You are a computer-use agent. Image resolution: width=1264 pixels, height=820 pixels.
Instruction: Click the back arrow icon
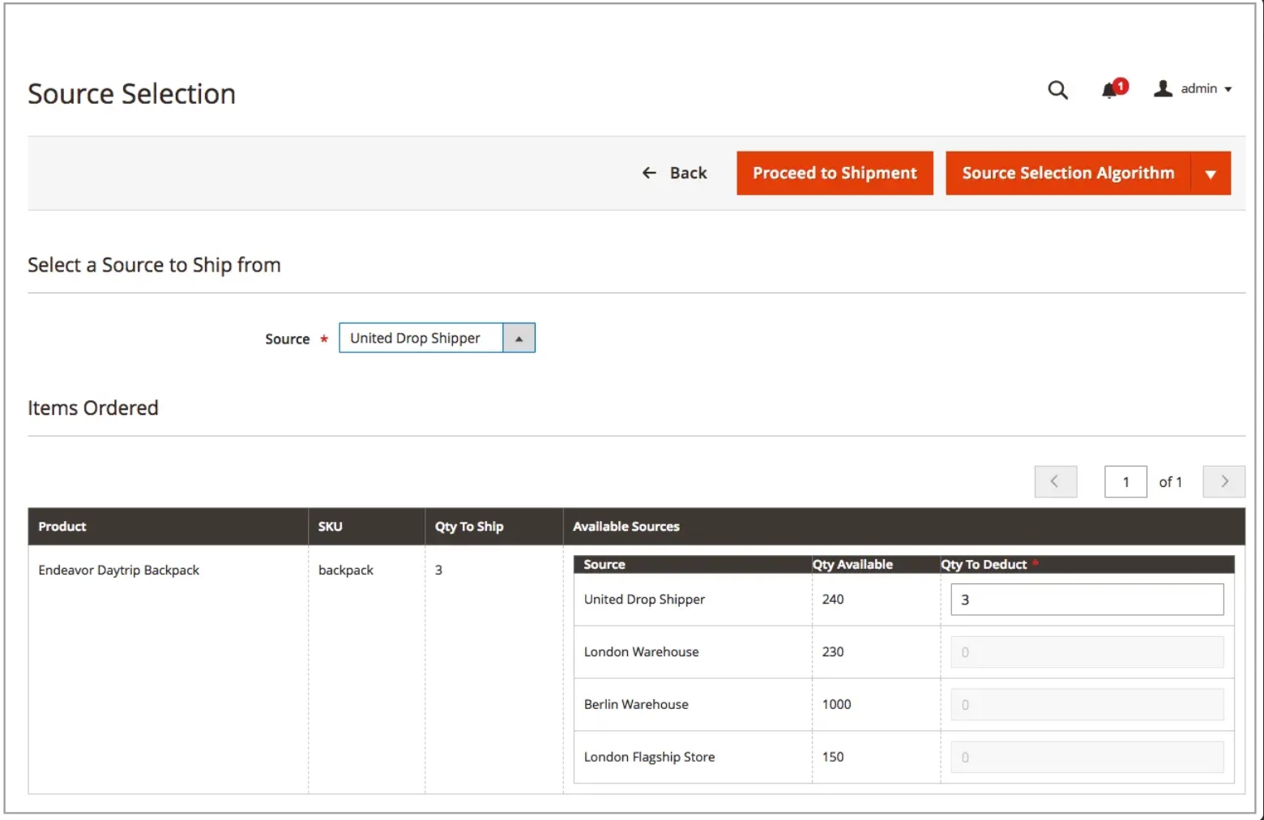[x=649, y=173]
